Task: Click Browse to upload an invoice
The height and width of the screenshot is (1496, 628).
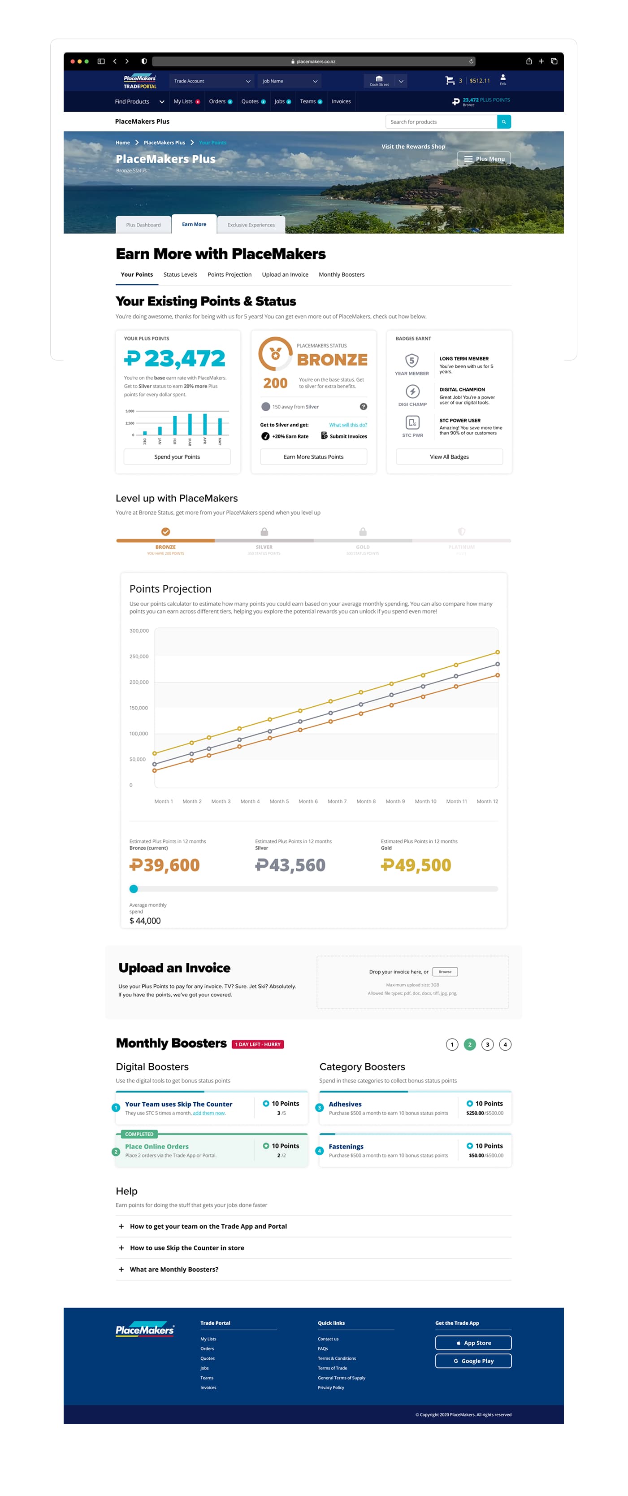Action: (445, 972)
